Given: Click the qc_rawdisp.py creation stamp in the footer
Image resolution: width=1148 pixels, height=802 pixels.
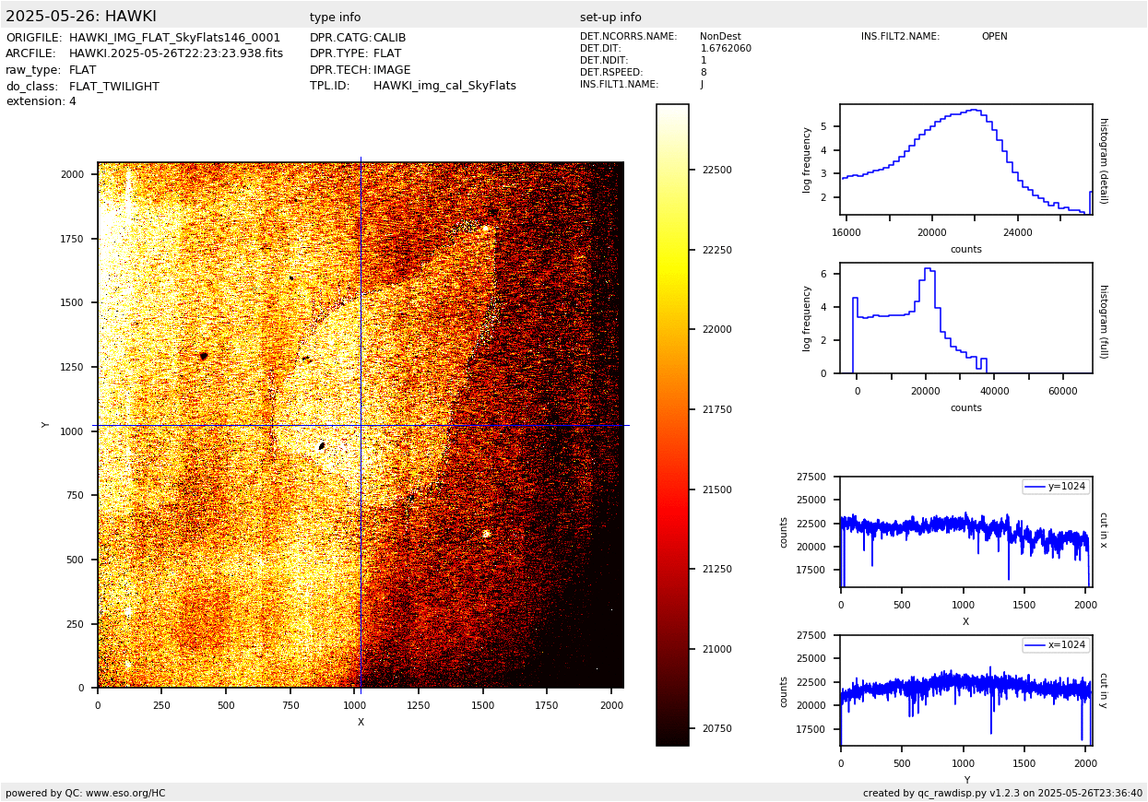Looking at the screenshot, I should 1002,793.
